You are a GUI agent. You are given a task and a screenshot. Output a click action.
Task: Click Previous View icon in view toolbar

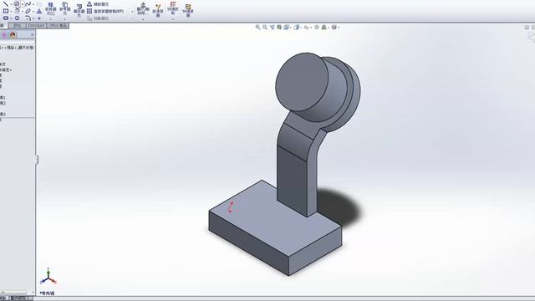[272, 28]
